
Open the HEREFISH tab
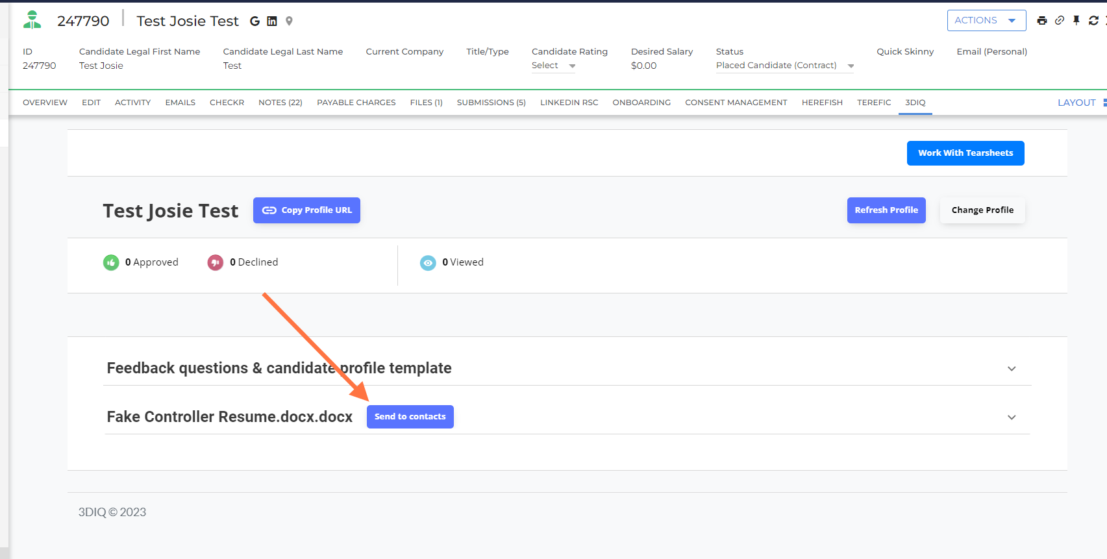click(822, 103)
